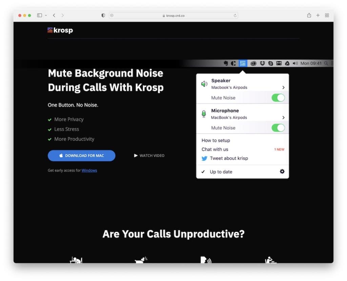Select How to setup menu entry

tap(216, 140)
